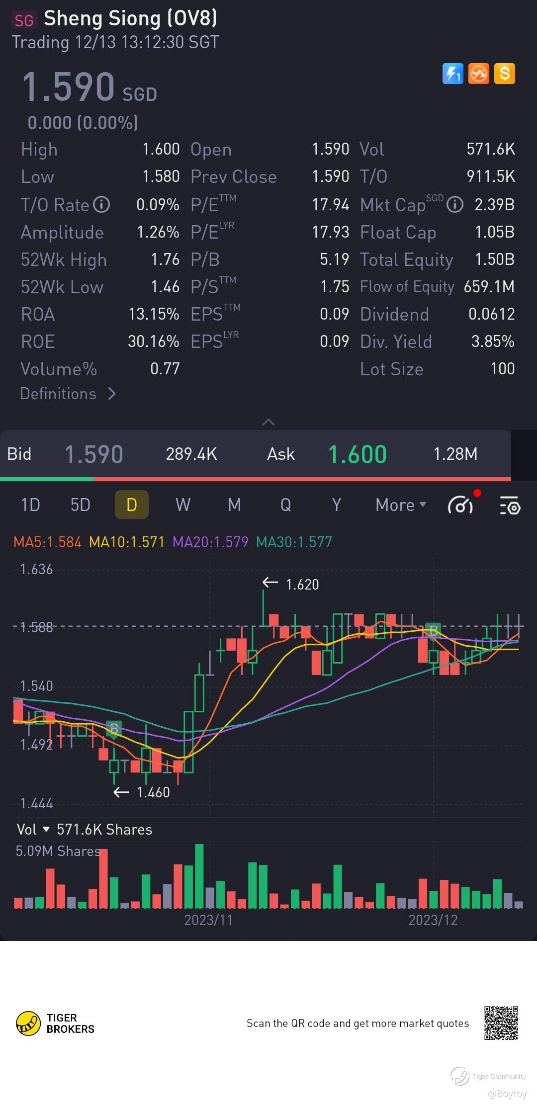Image resolution: width=537 pixels, height=1106 pixels.
Task: Open chart indicator gauge icon
Action: (461, 505)
